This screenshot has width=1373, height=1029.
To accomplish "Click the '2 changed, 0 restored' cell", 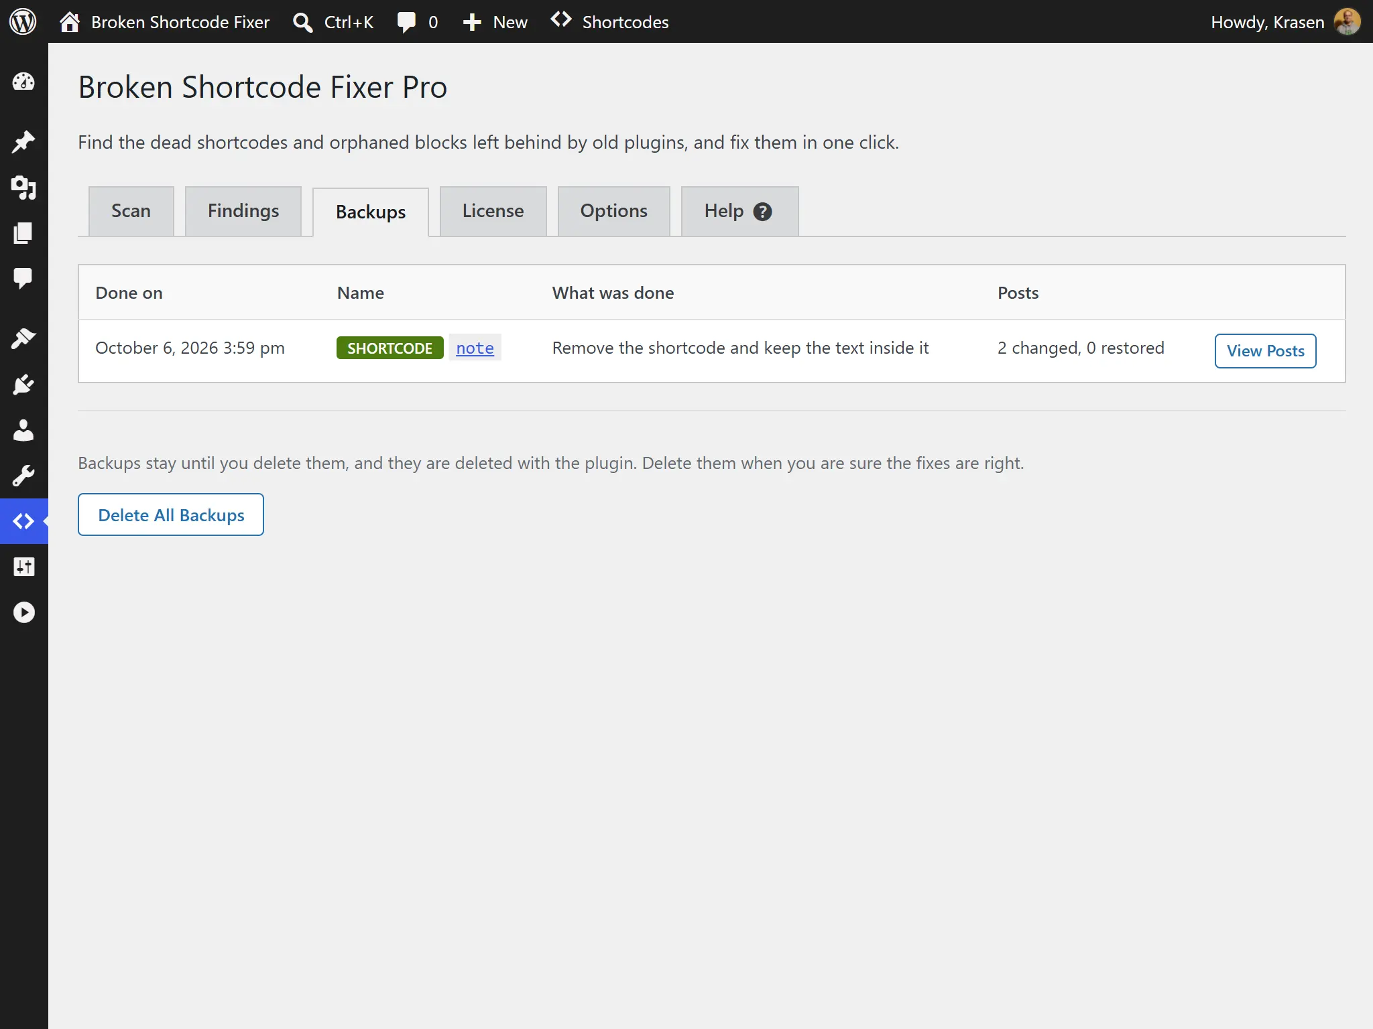I will point(1081,348).
